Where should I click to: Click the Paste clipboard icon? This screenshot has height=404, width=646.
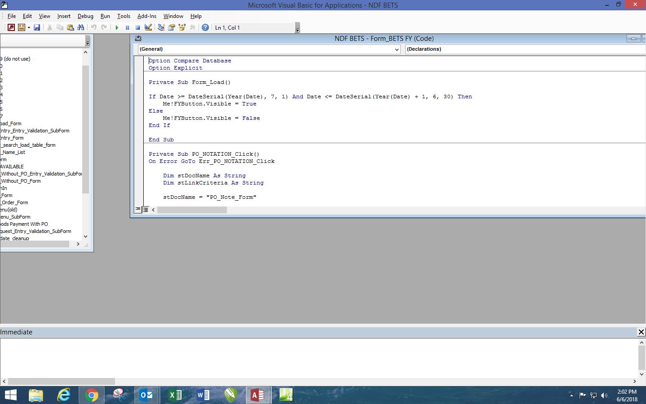70,27
